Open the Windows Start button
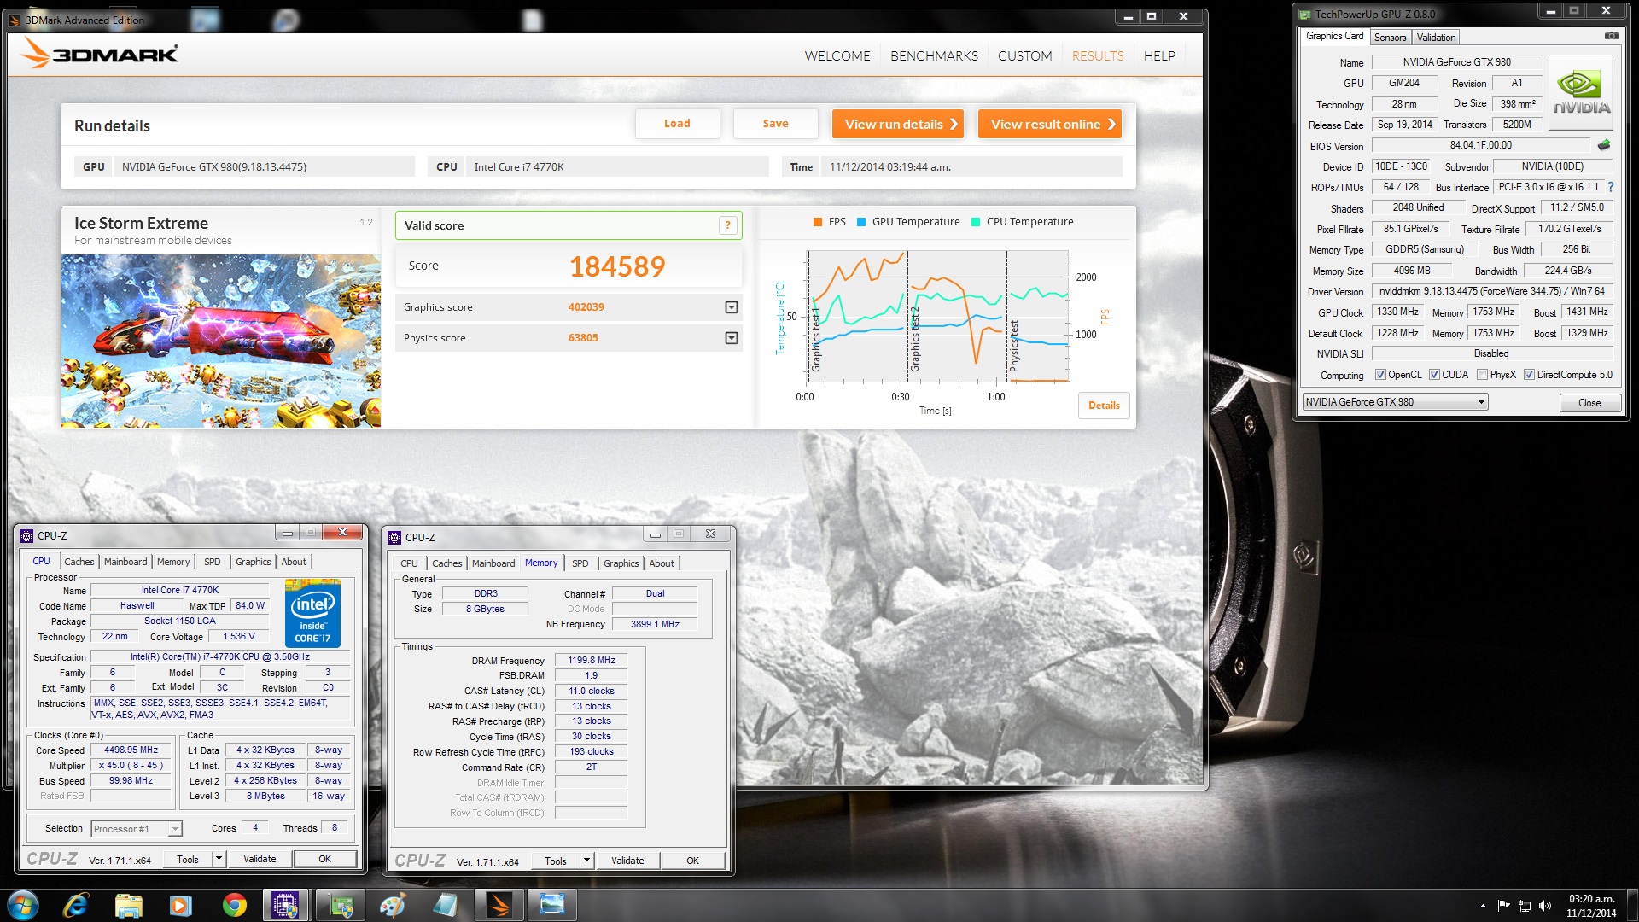The width and height of the screenshot is (1639, 922). [x=23, y=905]
